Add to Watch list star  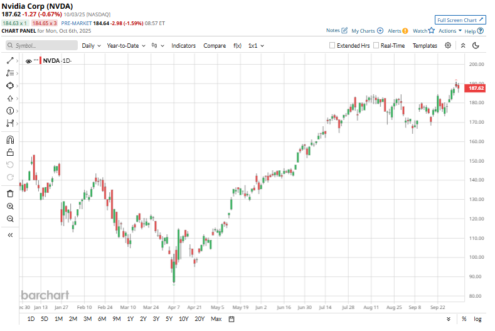click(x=423, y=31)
